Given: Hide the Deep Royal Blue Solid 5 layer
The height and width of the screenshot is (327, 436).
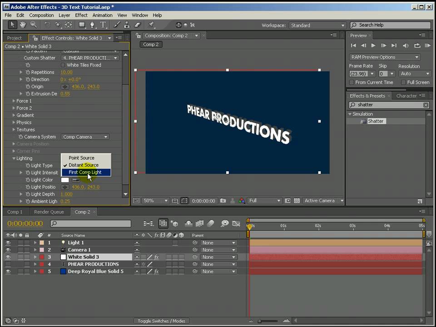Looking at the screenshot, I should pos(8,272).
